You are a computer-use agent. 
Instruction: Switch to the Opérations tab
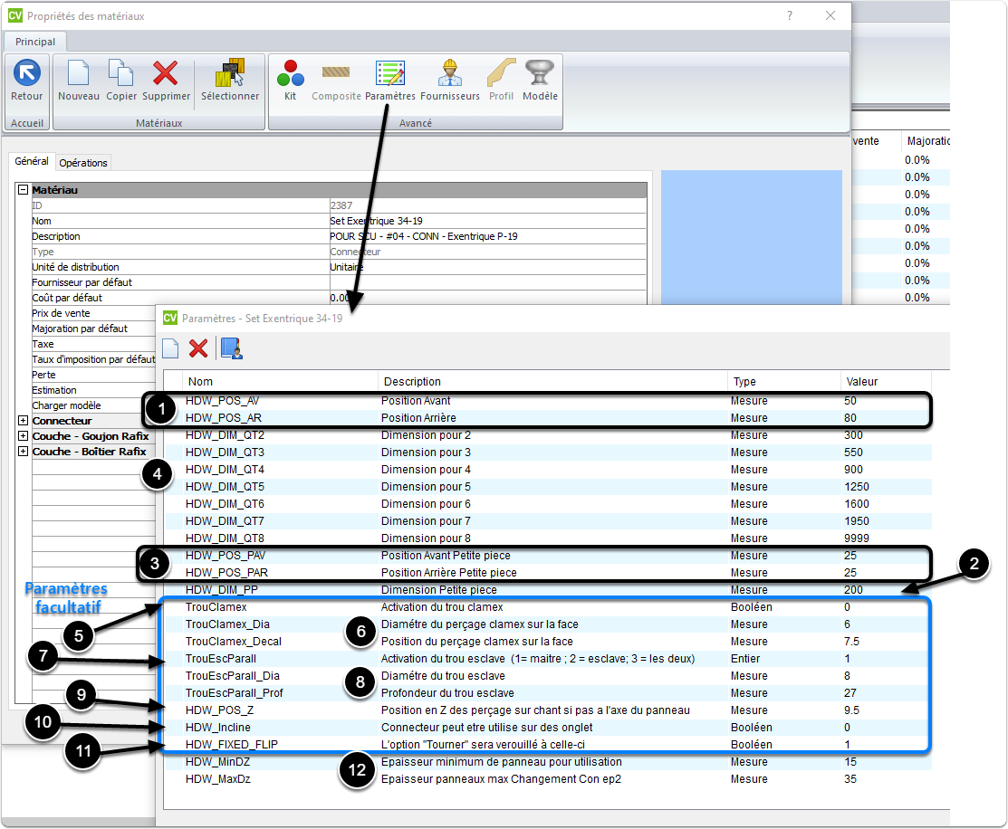83,163
